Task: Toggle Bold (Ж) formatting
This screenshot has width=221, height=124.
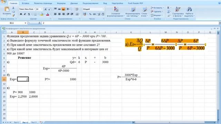Action: point(21,14)
